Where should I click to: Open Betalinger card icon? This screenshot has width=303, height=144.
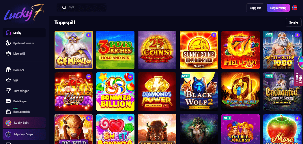(8, 101)
